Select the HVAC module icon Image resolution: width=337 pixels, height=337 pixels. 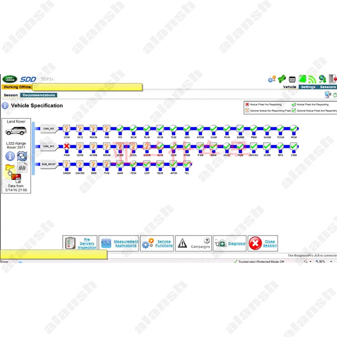click(227, 146)
